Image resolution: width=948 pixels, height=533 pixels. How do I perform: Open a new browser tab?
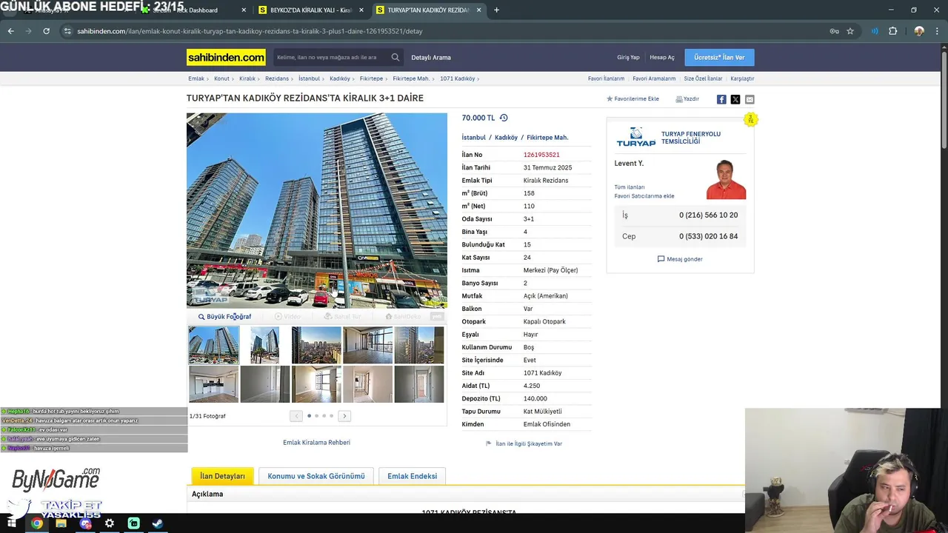[x=496, y=10]
